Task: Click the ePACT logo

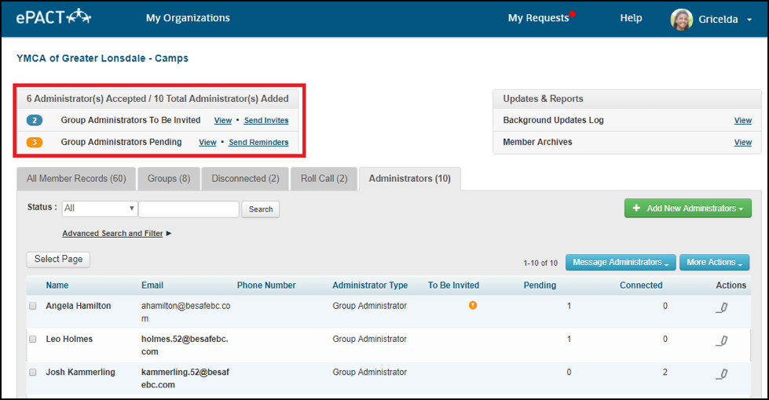Action: pos(53,17)
